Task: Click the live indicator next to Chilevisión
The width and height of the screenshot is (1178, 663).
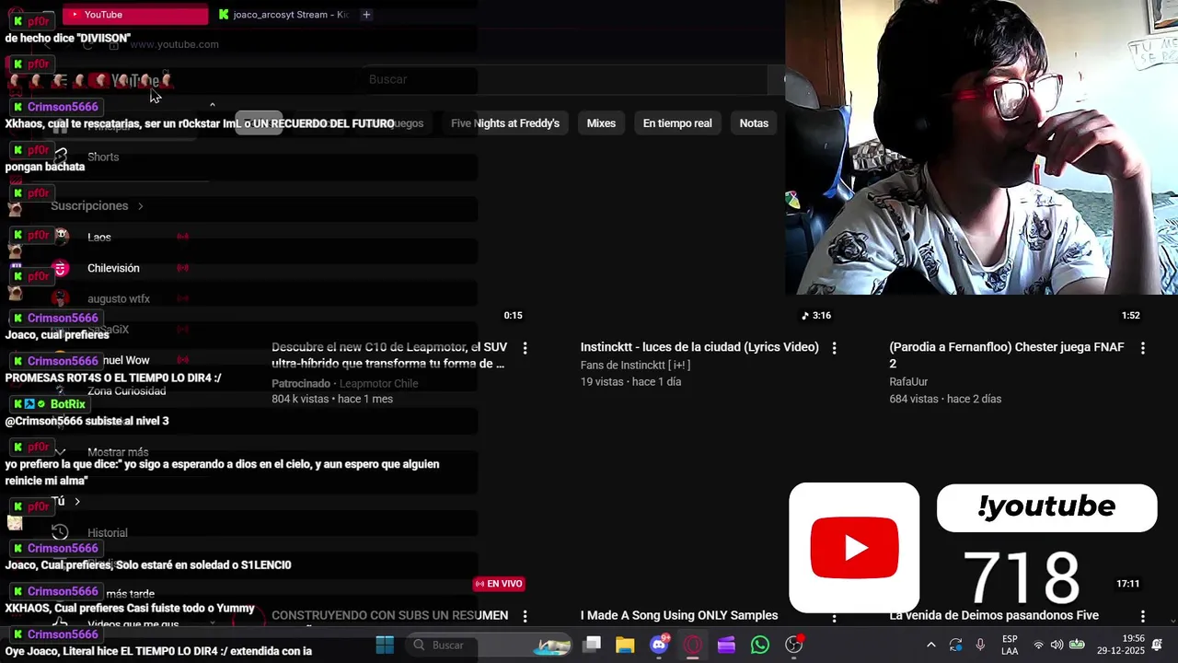Action: pyautogui.click(x=183, y=268)
